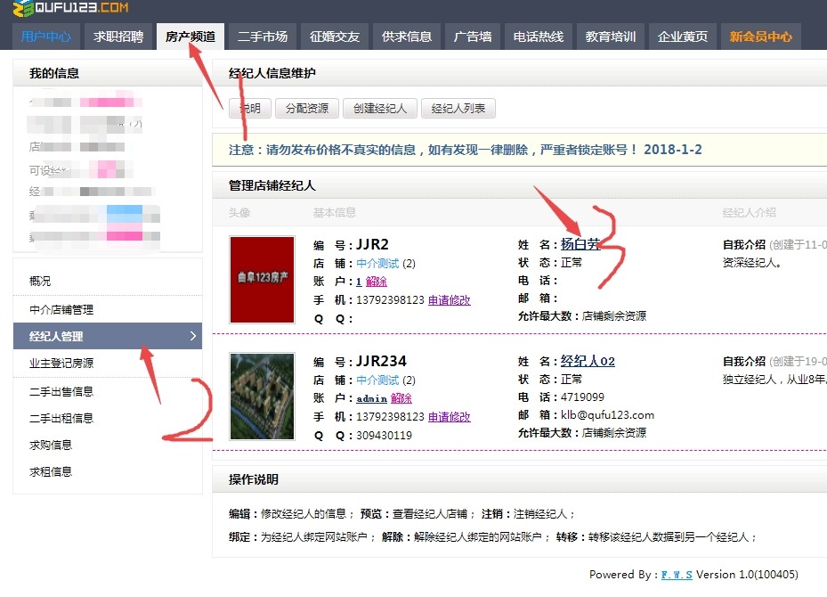The height and width of the screenshot is (597, 827).
Task: Click the 分配资源 button
Action: [306, 109]
